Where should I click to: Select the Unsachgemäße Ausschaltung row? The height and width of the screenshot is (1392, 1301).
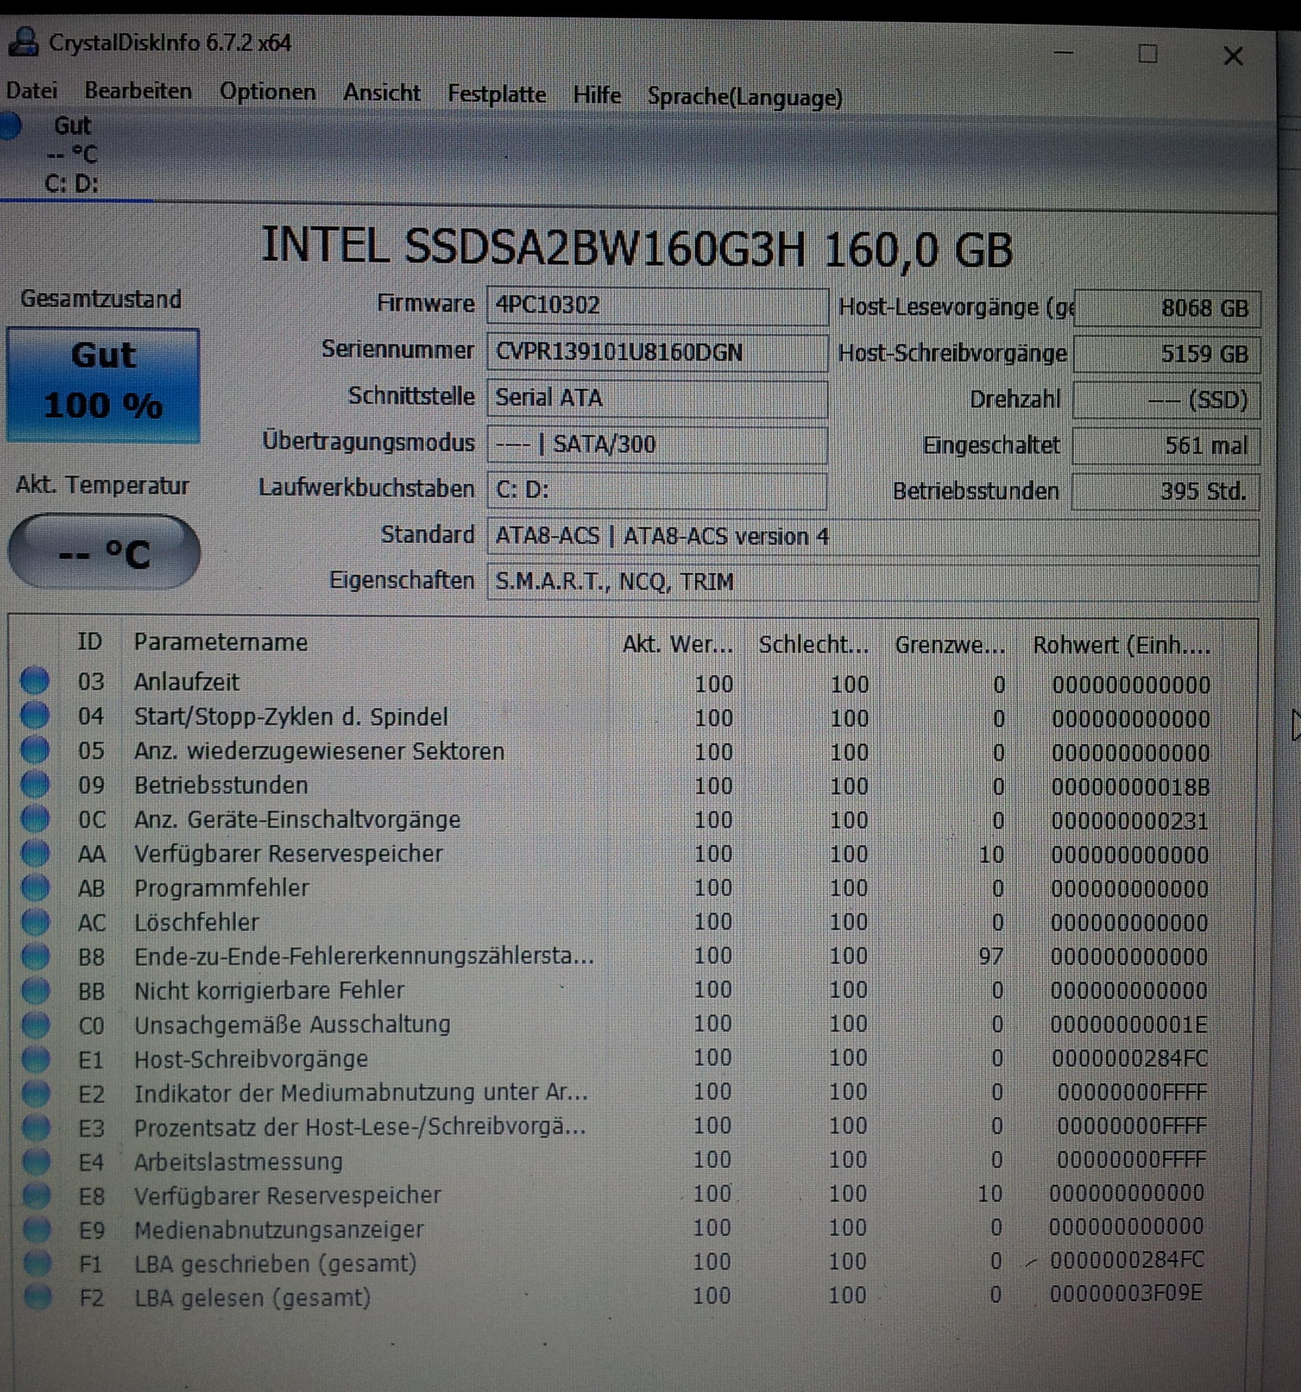pos(292,1025)
